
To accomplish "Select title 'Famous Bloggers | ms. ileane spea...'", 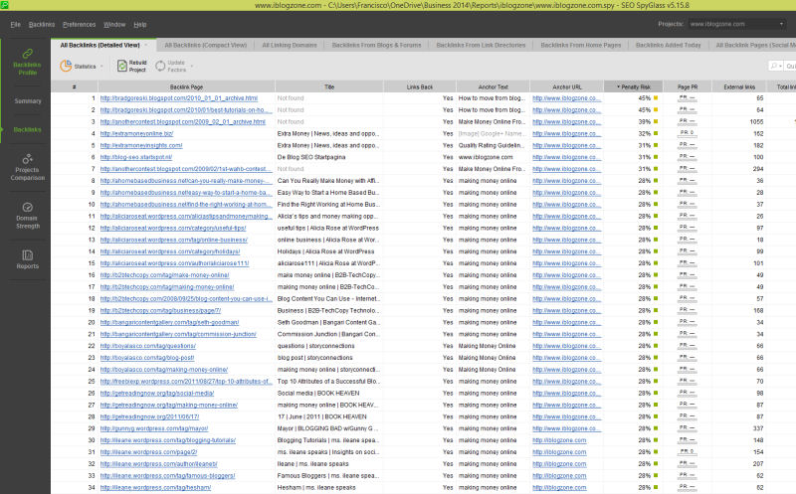I will pos(328,476).
